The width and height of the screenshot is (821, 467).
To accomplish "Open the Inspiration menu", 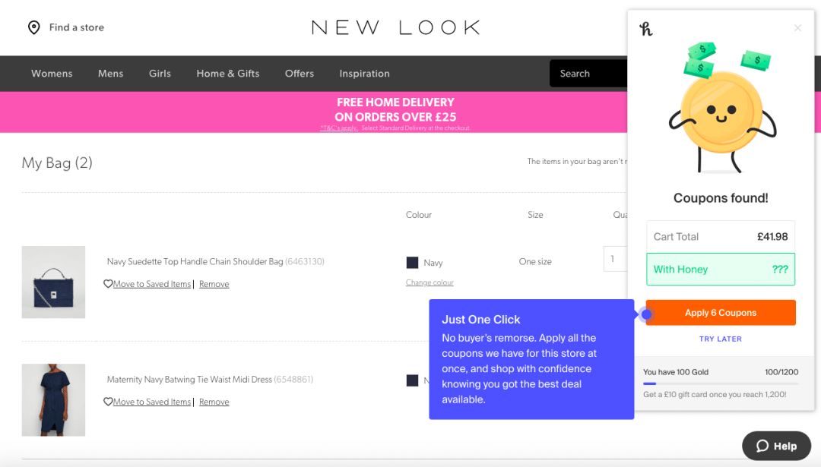I will 364,73.
